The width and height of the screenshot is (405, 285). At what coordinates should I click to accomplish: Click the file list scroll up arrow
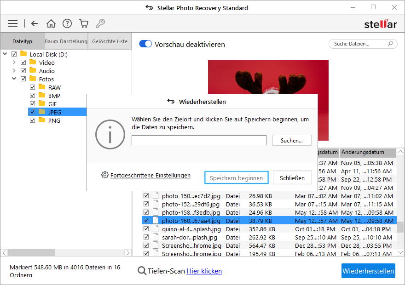pyautogui.click(x=400, y=152)
